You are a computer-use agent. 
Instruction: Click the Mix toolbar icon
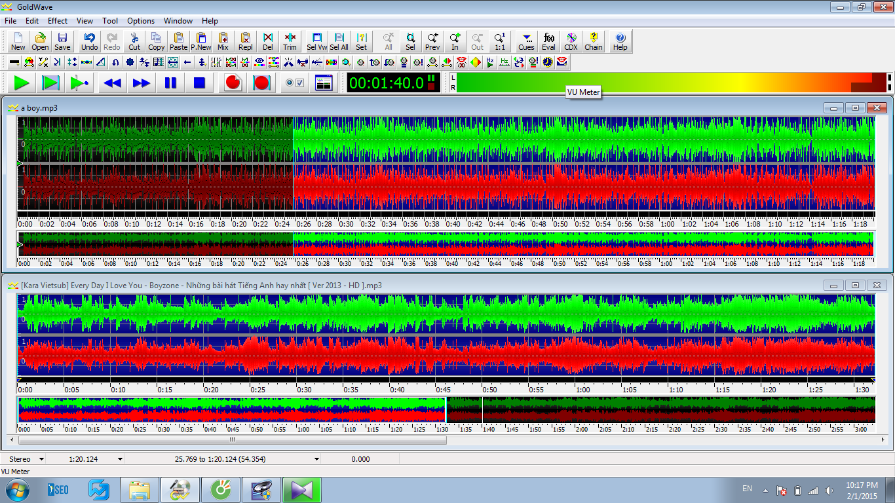223,41
